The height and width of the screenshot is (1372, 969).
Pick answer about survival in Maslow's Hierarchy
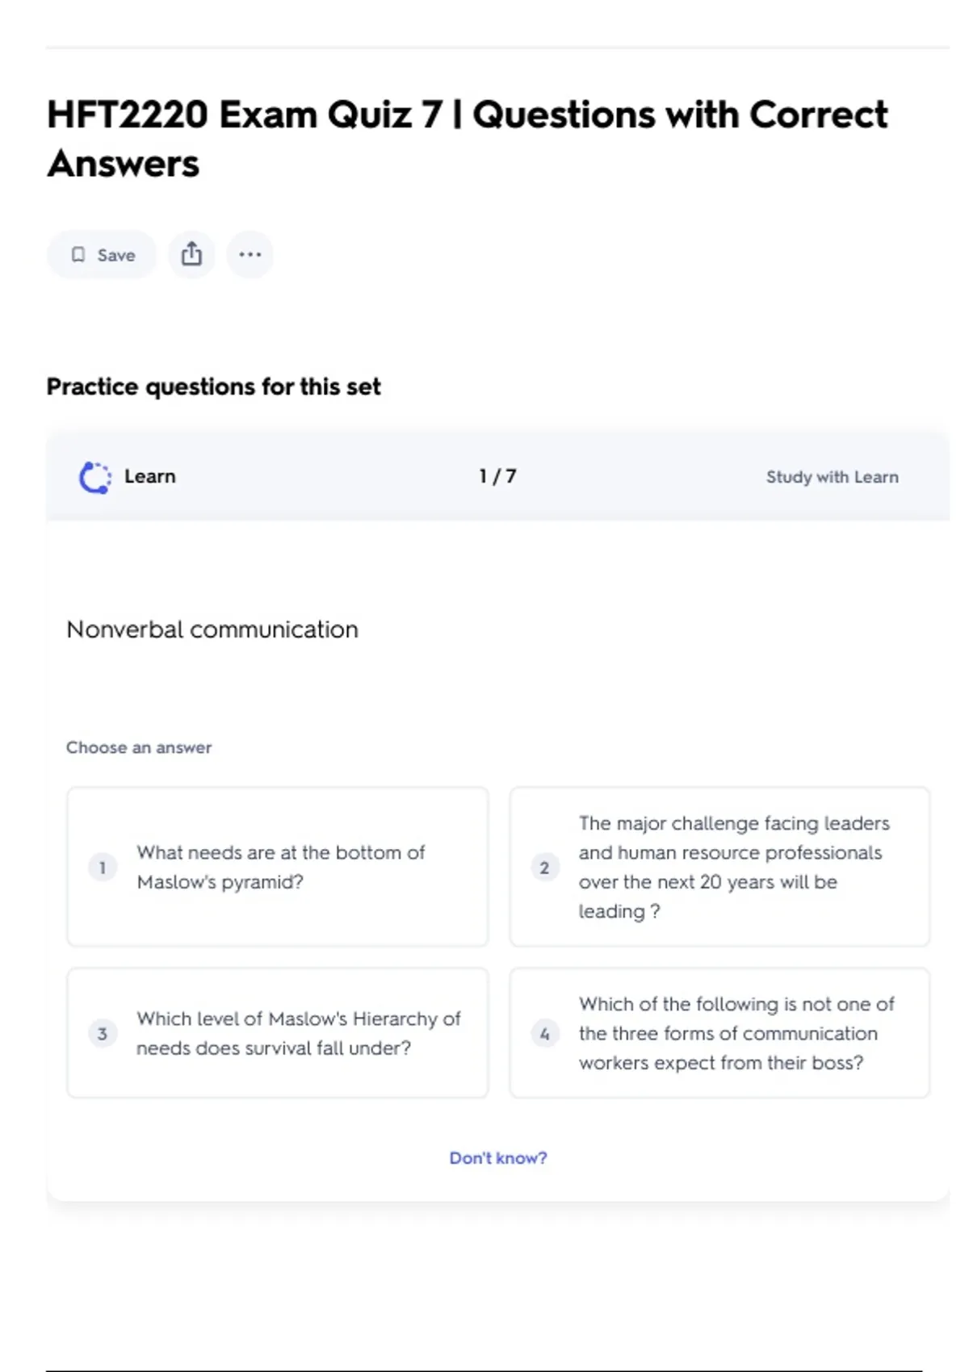[298, 1033]
